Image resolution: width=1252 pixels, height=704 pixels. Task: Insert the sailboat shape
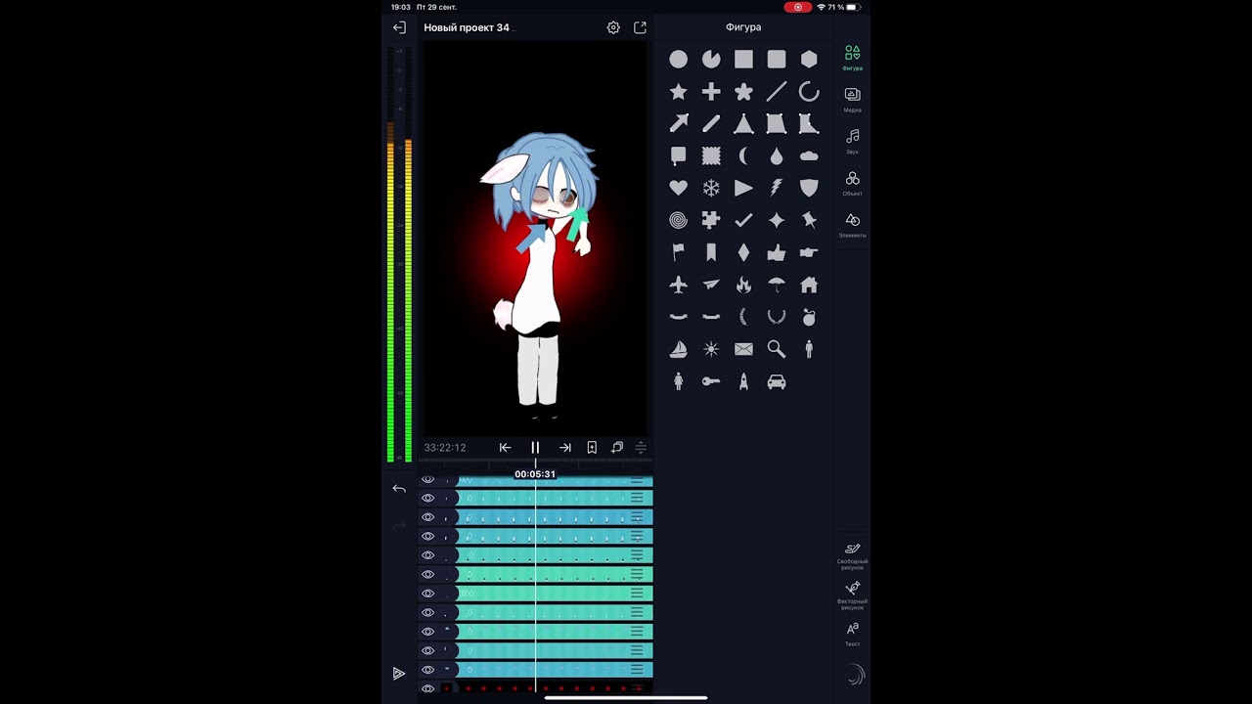(678, 349)
